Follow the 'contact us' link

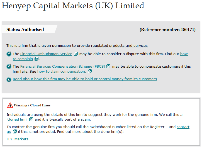(x=183, y=127)
